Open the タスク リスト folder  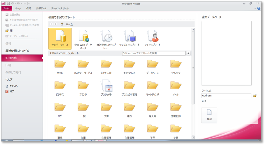click(106, 67)
